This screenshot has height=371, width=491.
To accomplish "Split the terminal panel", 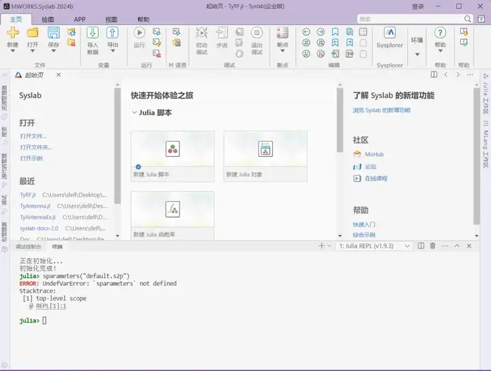I will coord(421,246).
